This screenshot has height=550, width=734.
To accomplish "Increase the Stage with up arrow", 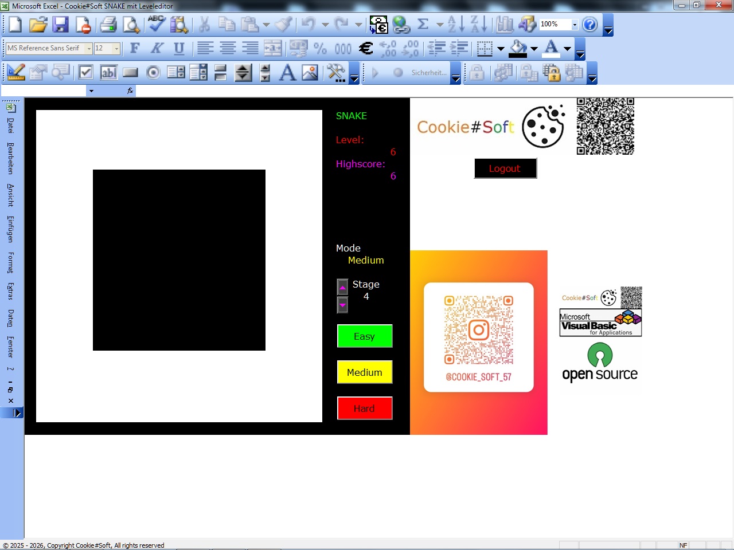I will click(342, 287).
